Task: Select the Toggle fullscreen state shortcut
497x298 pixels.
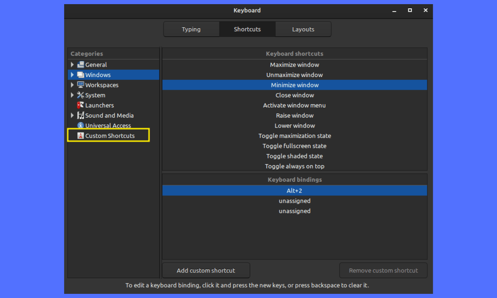Action: pyautogui.click(x=294, y=146)
